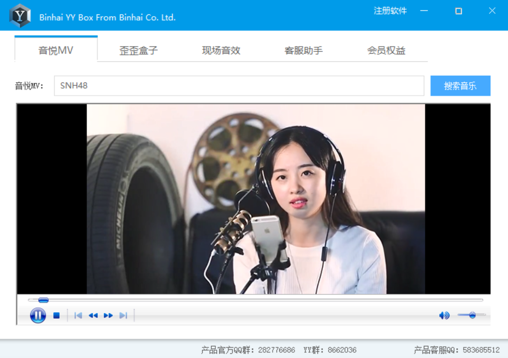Focus the SNH48 search input field

tap(239, 86)
